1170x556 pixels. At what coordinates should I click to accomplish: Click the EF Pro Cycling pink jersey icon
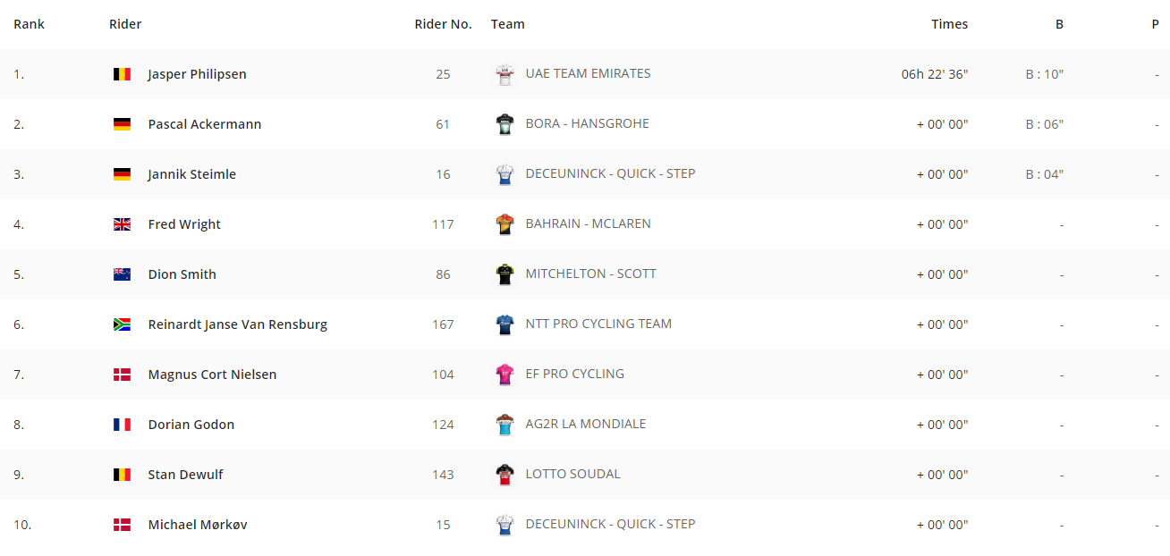[504, 375]
